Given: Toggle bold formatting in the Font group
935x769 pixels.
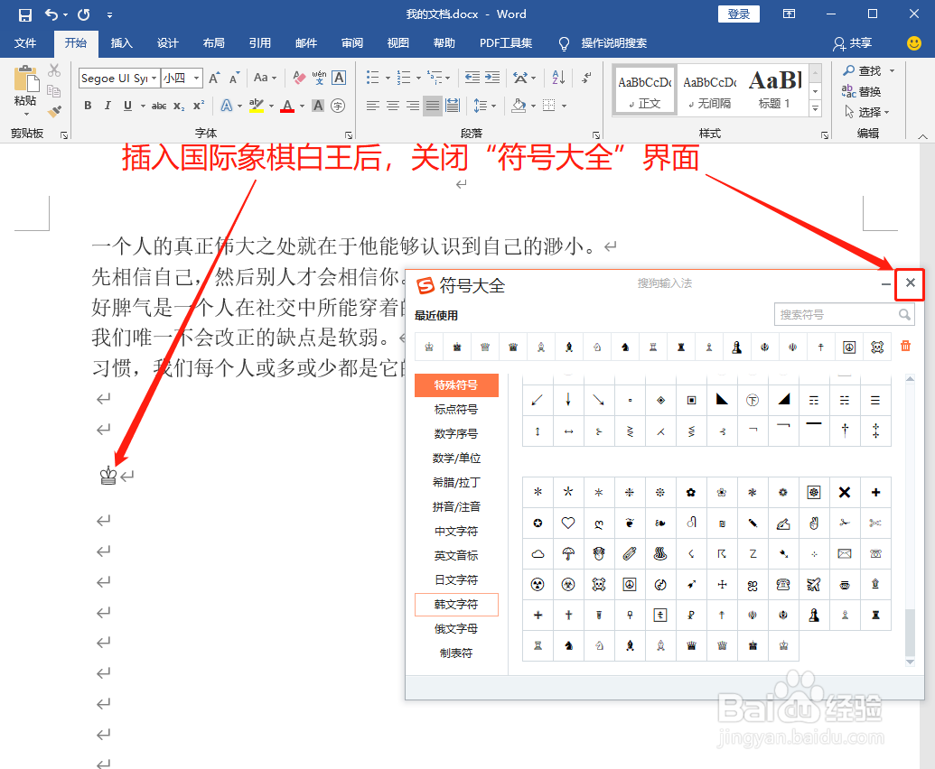Looking at the screenshot, I should coord(88,107).
